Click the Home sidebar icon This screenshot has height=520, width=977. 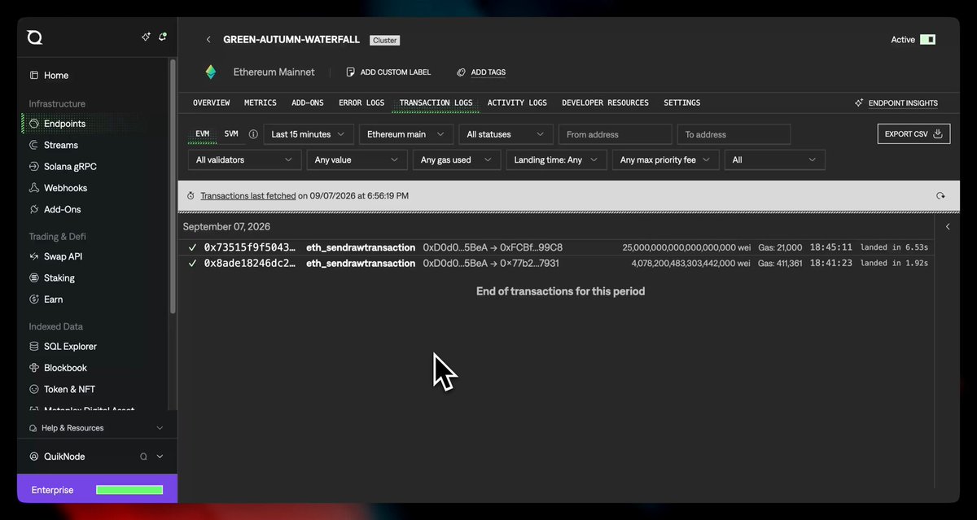[x=34, y=76]
